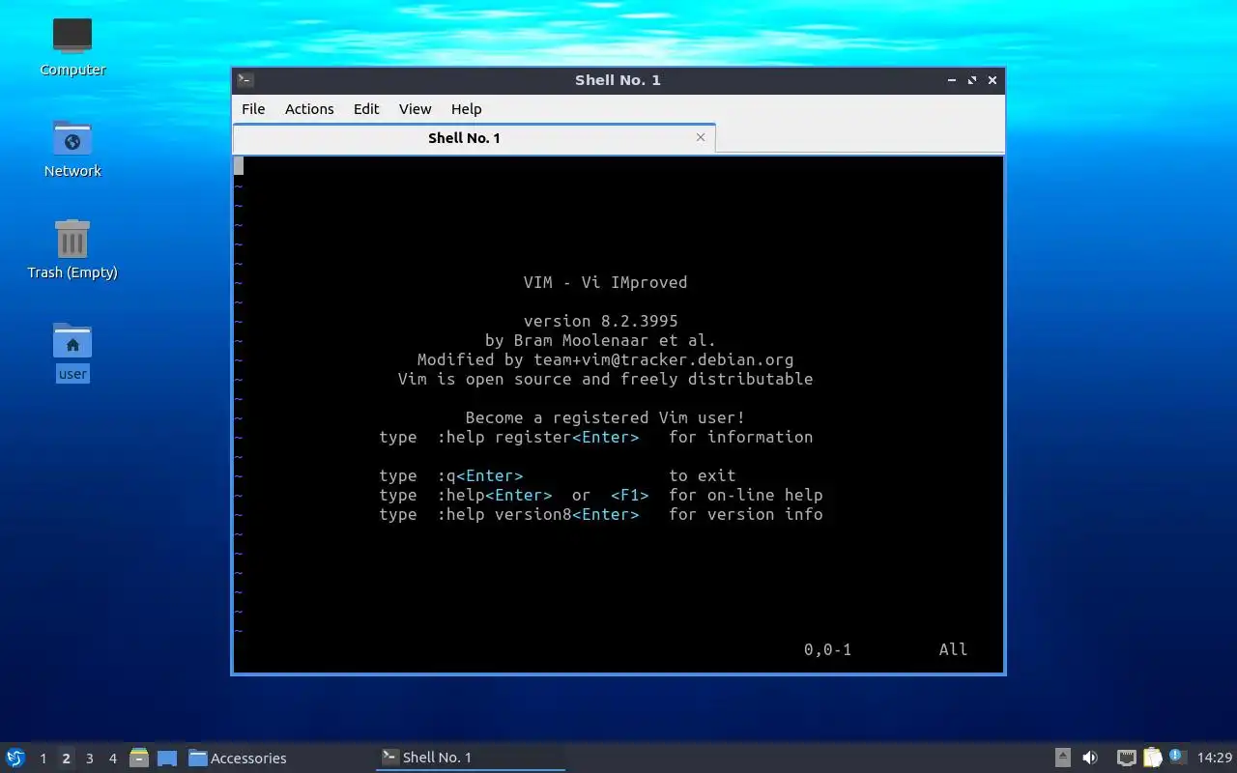The height and width of the screenshot is (773, 1237).
Task: Open the Lubuntu application menu launcher
Action: [x=14, y=758]
